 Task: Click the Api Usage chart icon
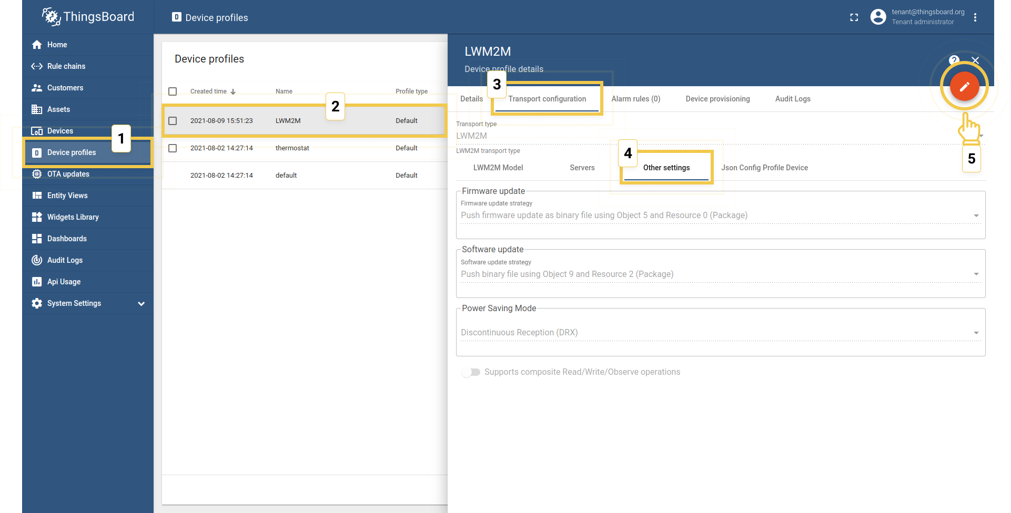pyautogui.click(x=37, y=282)
